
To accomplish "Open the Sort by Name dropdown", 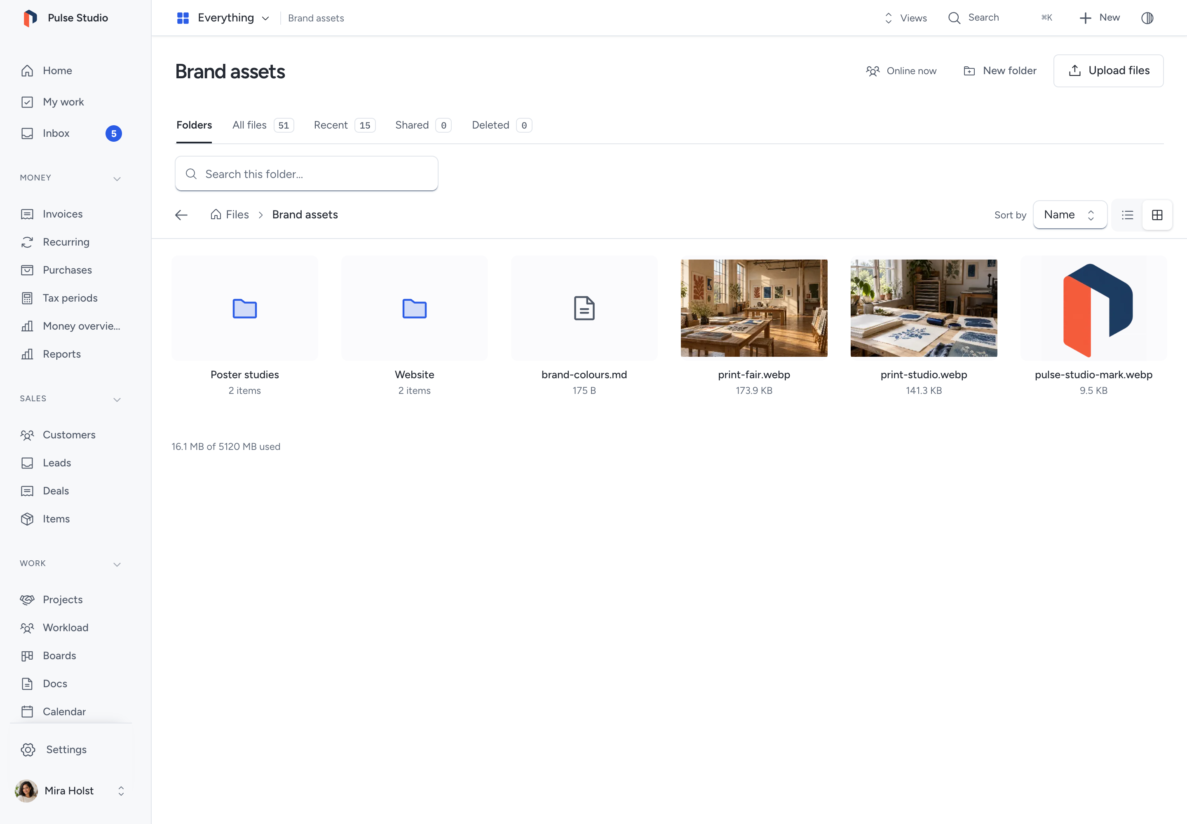I will point(1070,215).
